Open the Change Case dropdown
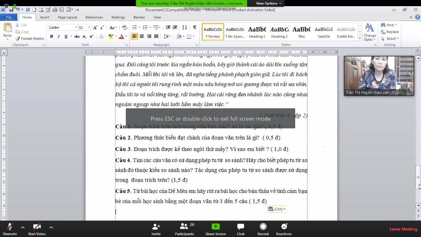 113,28
